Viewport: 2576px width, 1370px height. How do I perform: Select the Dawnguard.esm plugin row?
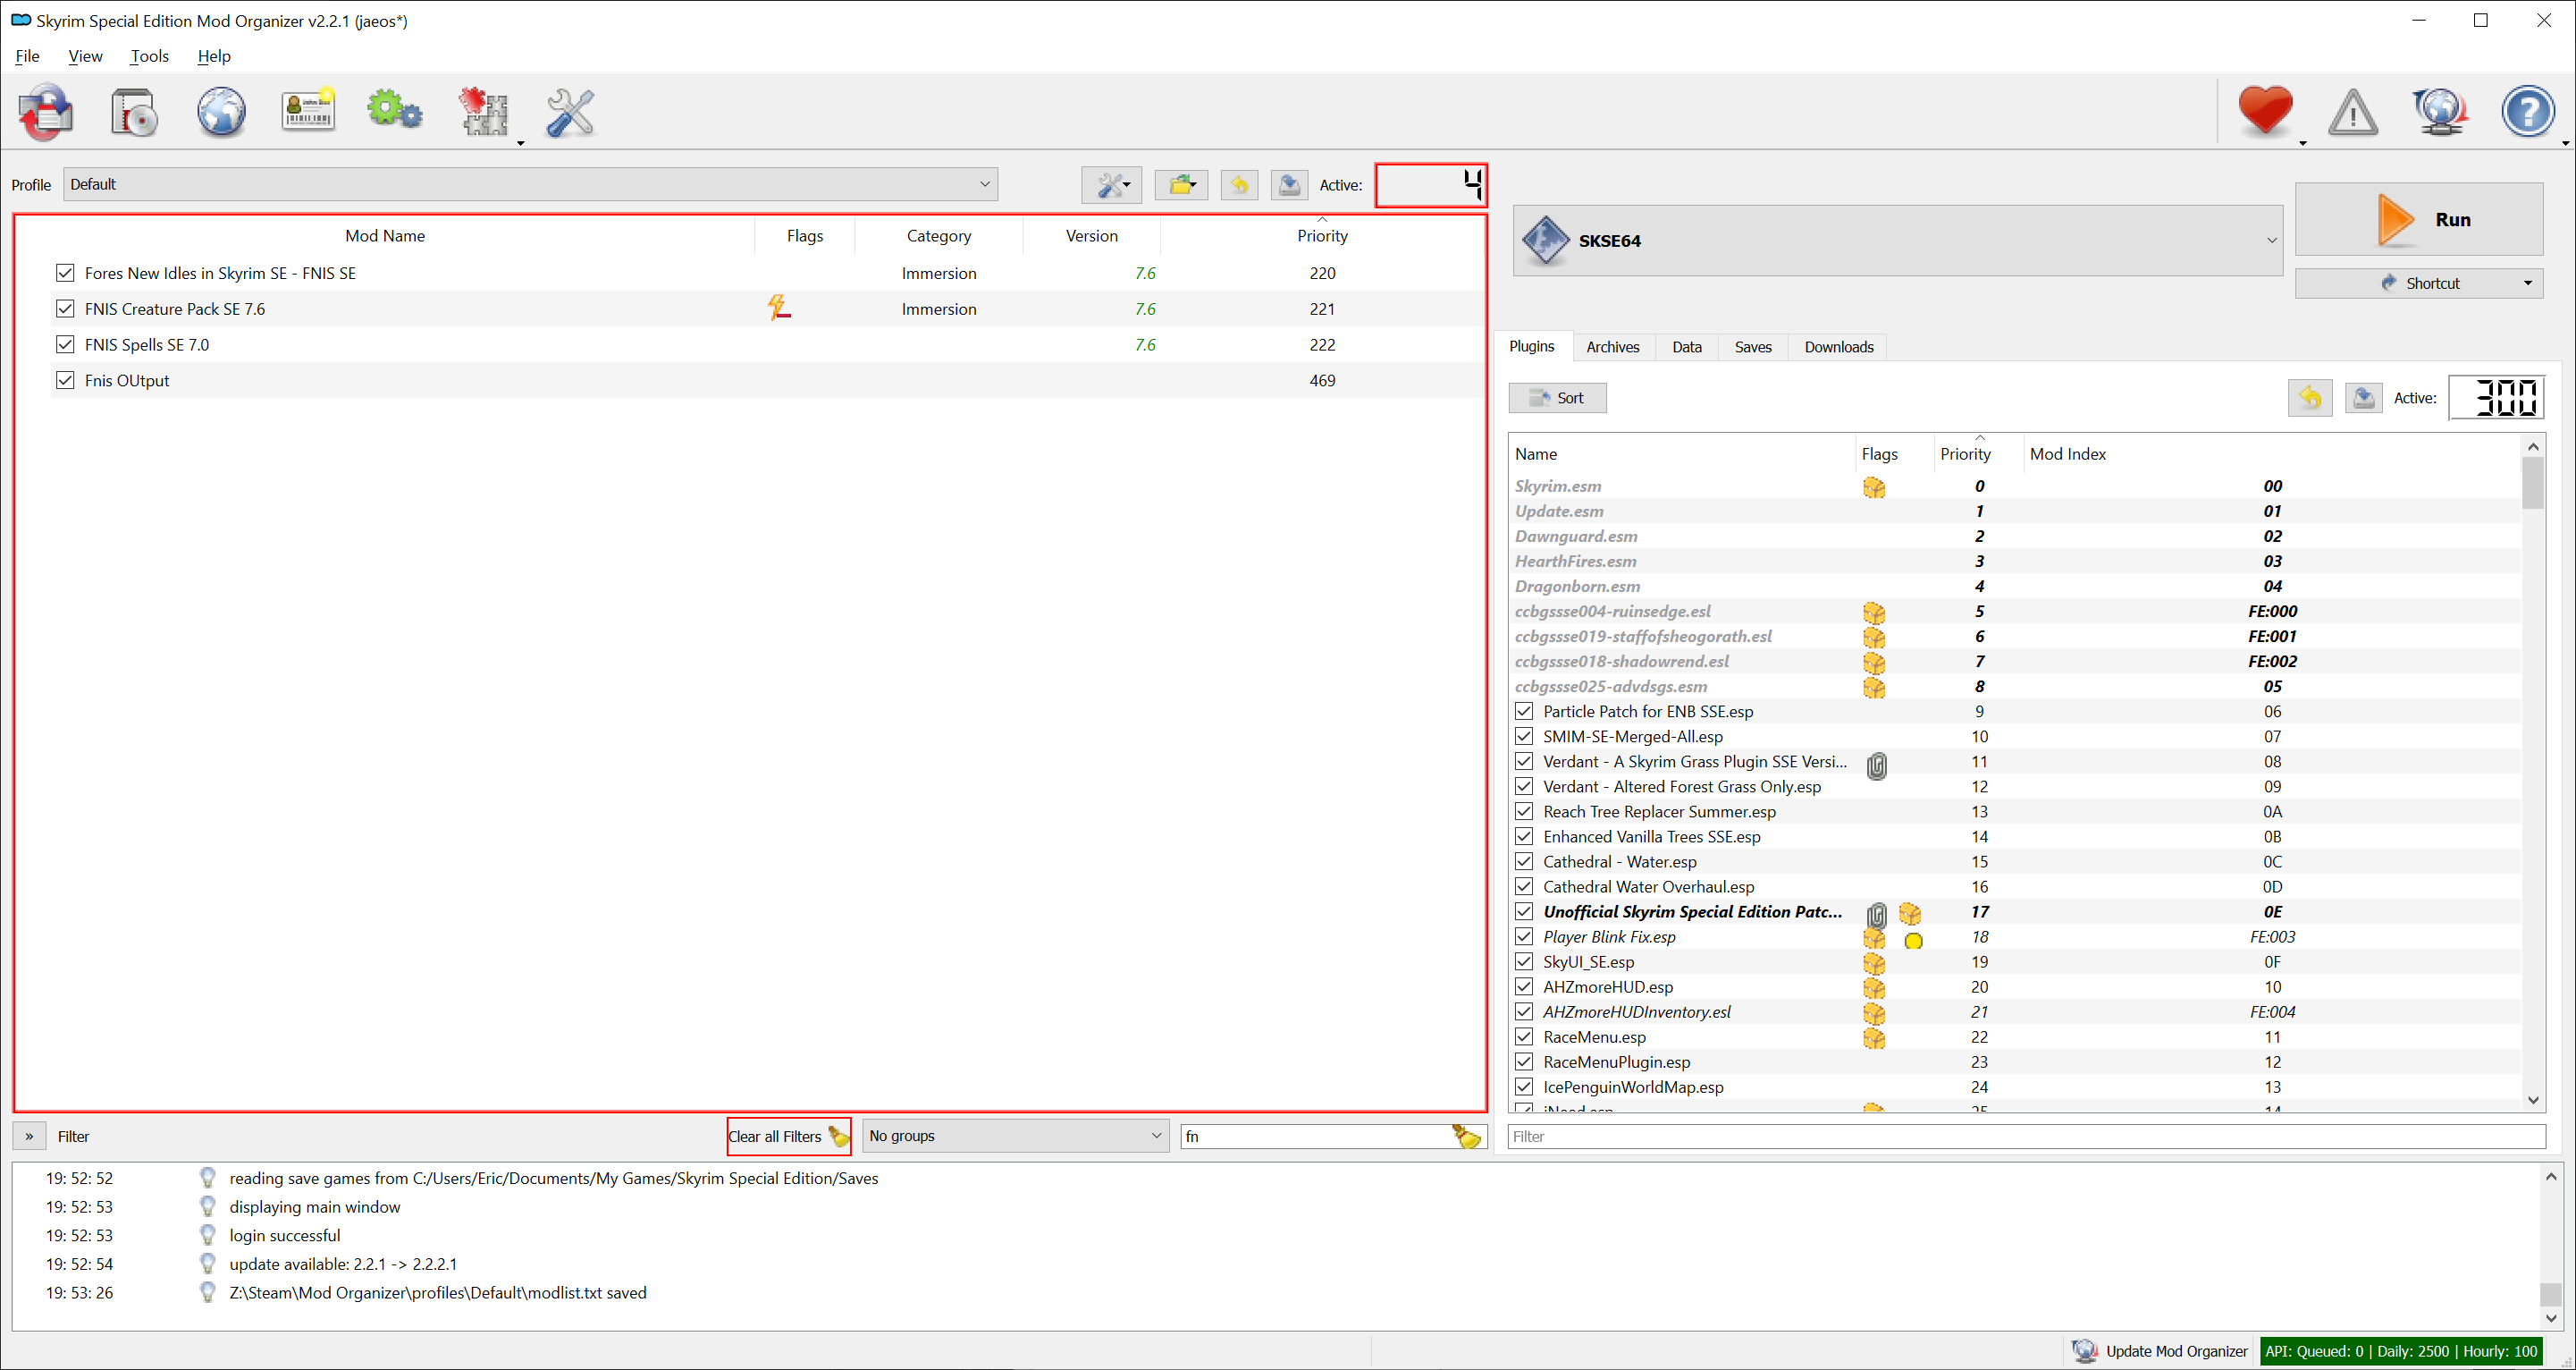[2015, 537]
